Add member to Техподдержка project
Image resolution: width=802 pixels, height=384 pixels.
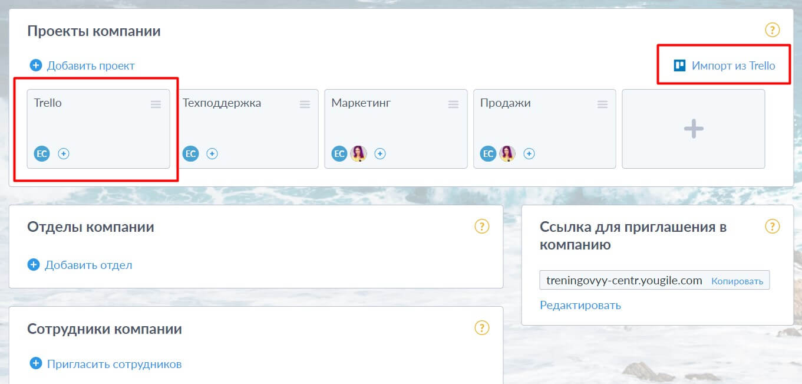tap(212, 154)
